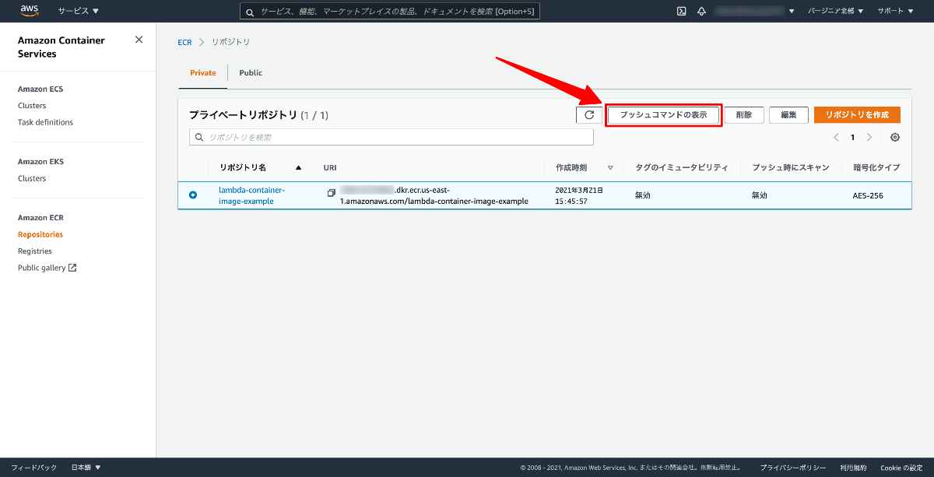The height and width of the screenshot is (477, 934).
Task: Click the ECR breadcrumb link
Action: coord(184,42)
